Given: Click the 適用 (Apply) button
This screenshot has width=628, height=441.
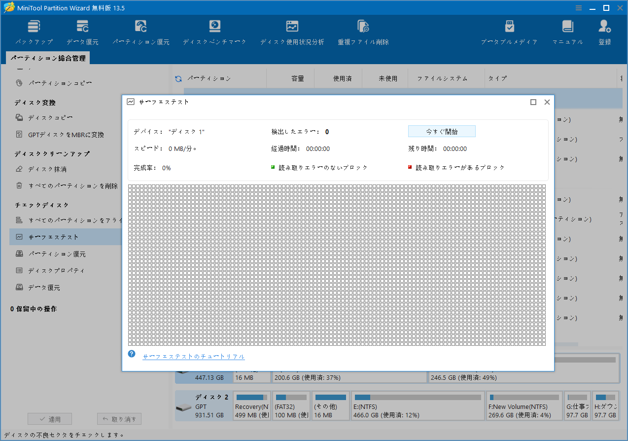Looking at the screenshot, I should (x=49, y=418).
